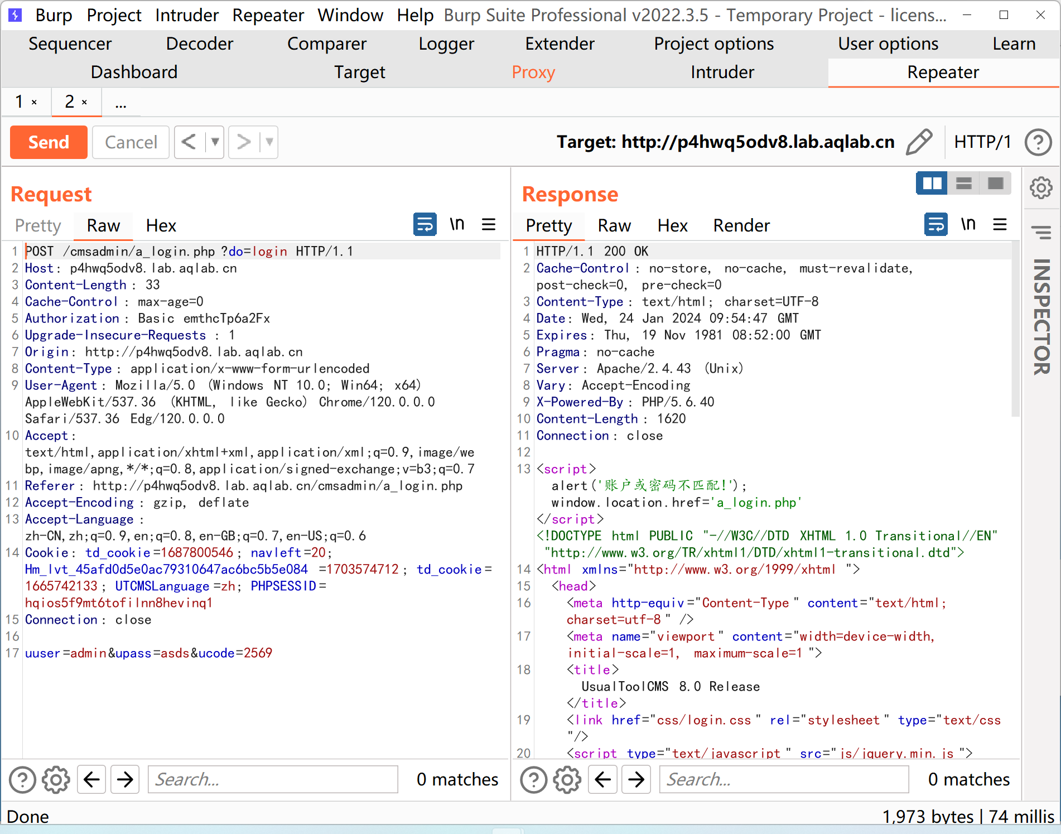
Task: Open response search help icon
Action: click(x=534, y=779)
